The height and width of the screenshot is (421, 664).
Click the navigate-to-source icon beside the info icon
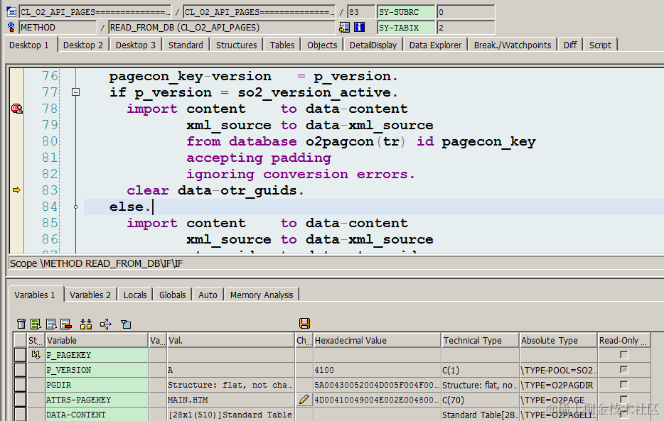[345, 28]
